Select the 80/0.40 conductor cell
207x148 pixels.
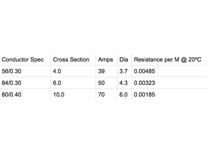coord(12,95)
